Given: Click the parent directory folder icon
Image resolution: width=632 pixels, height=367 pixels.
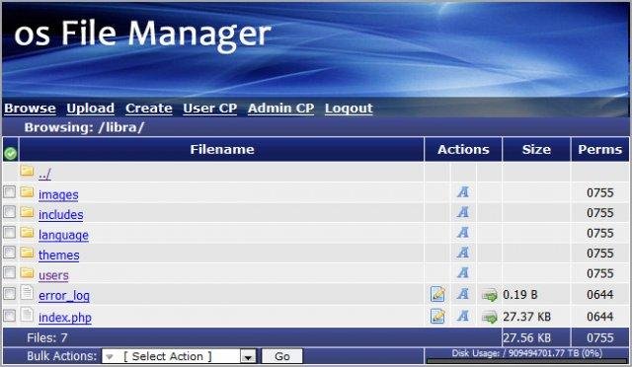Looking at the screenshot, I should pyautogui.click(x=27, y=171).
